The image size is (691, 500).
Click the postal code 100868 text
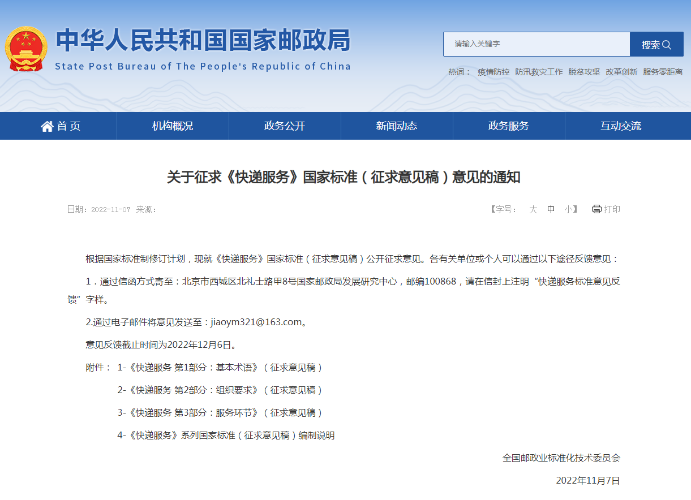point(440,282)
